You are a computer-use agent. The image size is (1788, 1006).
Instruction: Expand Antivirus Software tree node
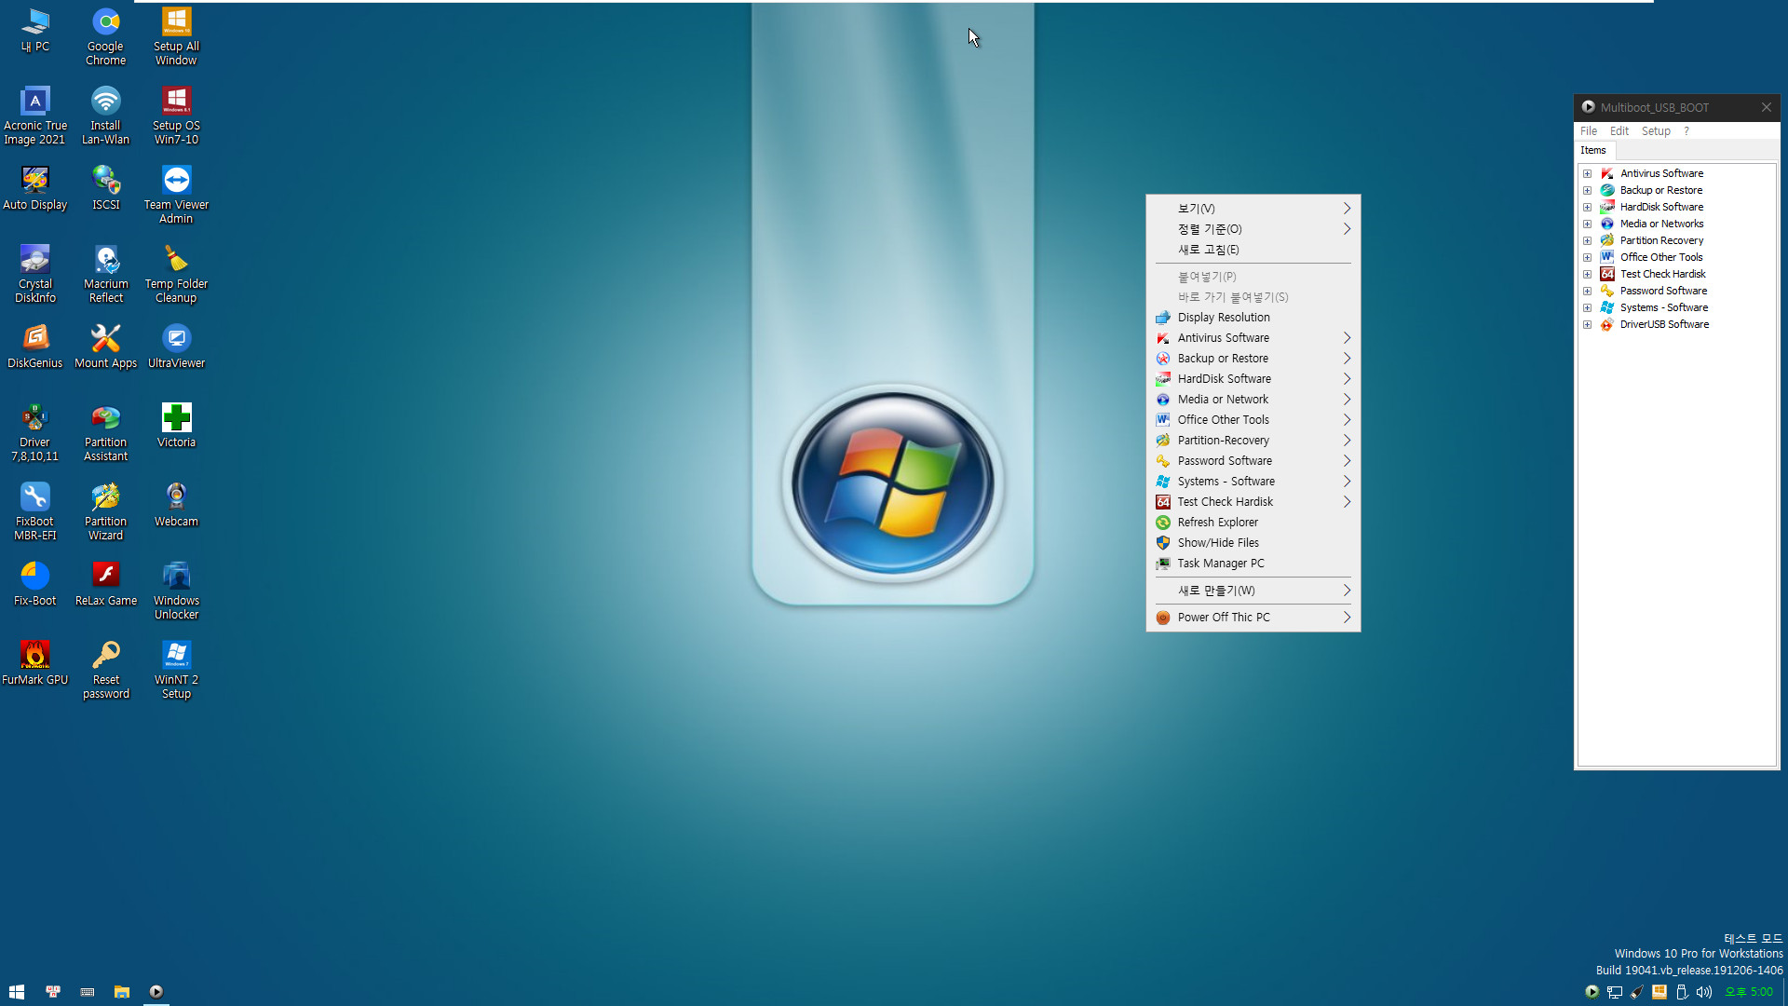tap(1587, 173)
